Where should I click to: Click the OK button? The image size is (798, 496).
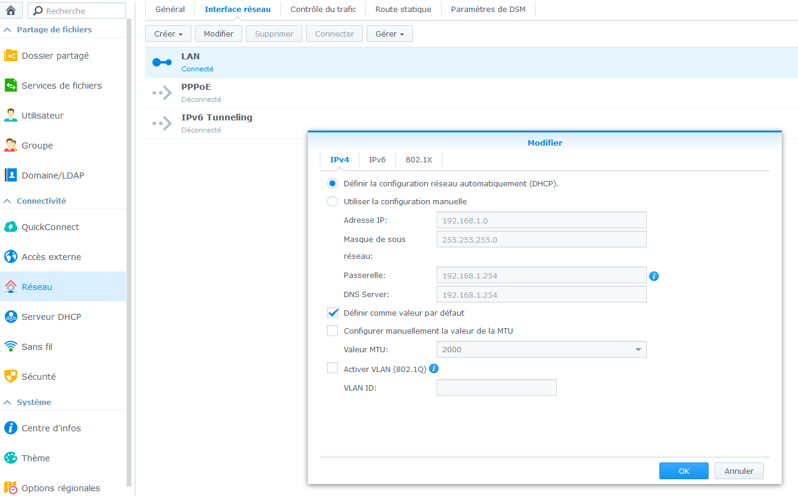coord(683,471)
